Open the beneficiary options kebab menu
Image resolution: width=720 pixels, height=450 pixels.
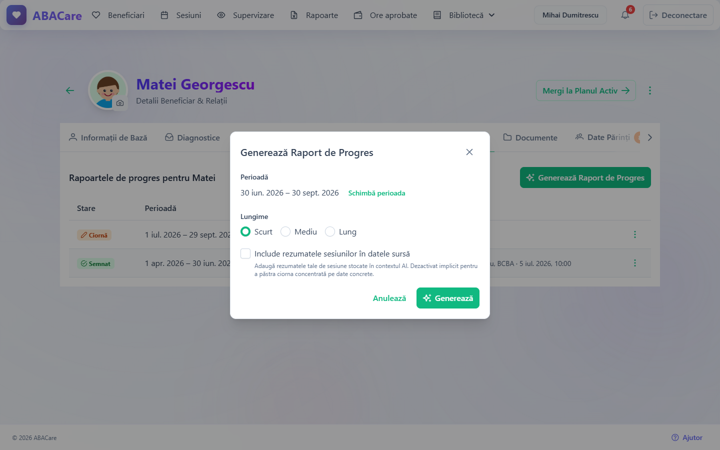click(650, 90)
